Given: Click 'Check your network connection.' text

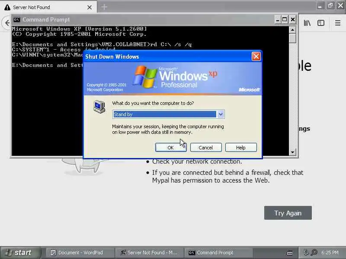Looking at the screenshot, I should tap(197, 161).
